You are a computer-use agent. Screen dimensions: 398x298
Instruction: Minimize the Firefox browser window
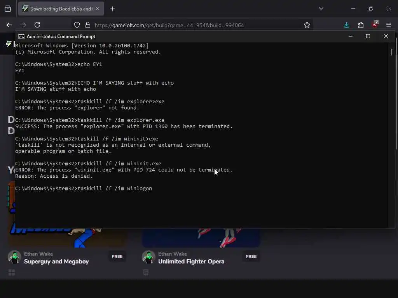point(353,9)
